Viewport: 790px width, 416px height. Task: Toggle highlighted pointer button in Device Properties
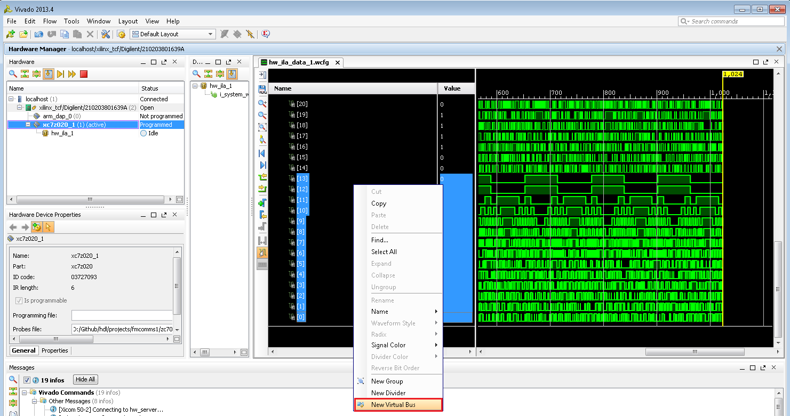click(49, 227)
